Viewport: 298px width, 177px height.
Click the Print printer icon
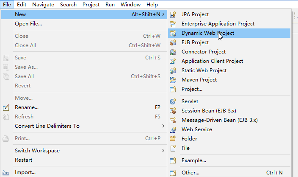click(6, 138)
